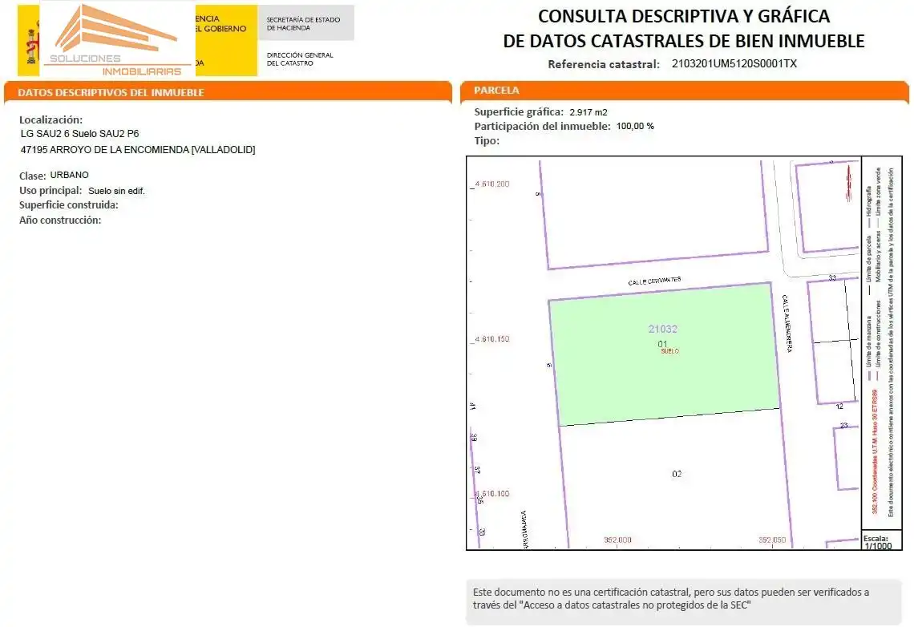
Task: Click the coordinate label '352.000'
Action: point(617,540)
